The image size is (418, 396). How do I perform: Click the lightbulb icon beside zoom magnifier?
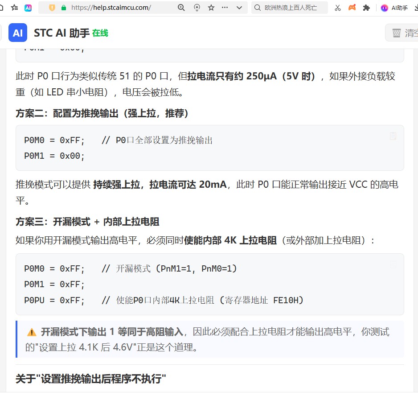tap(197, 8)
